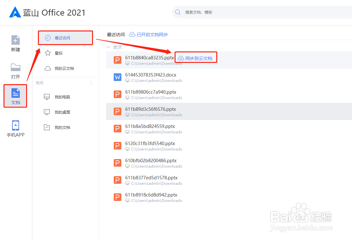Select the 文档 sidebar icon
Viewport: 352px width, 240px height.
tap(16, 93)
